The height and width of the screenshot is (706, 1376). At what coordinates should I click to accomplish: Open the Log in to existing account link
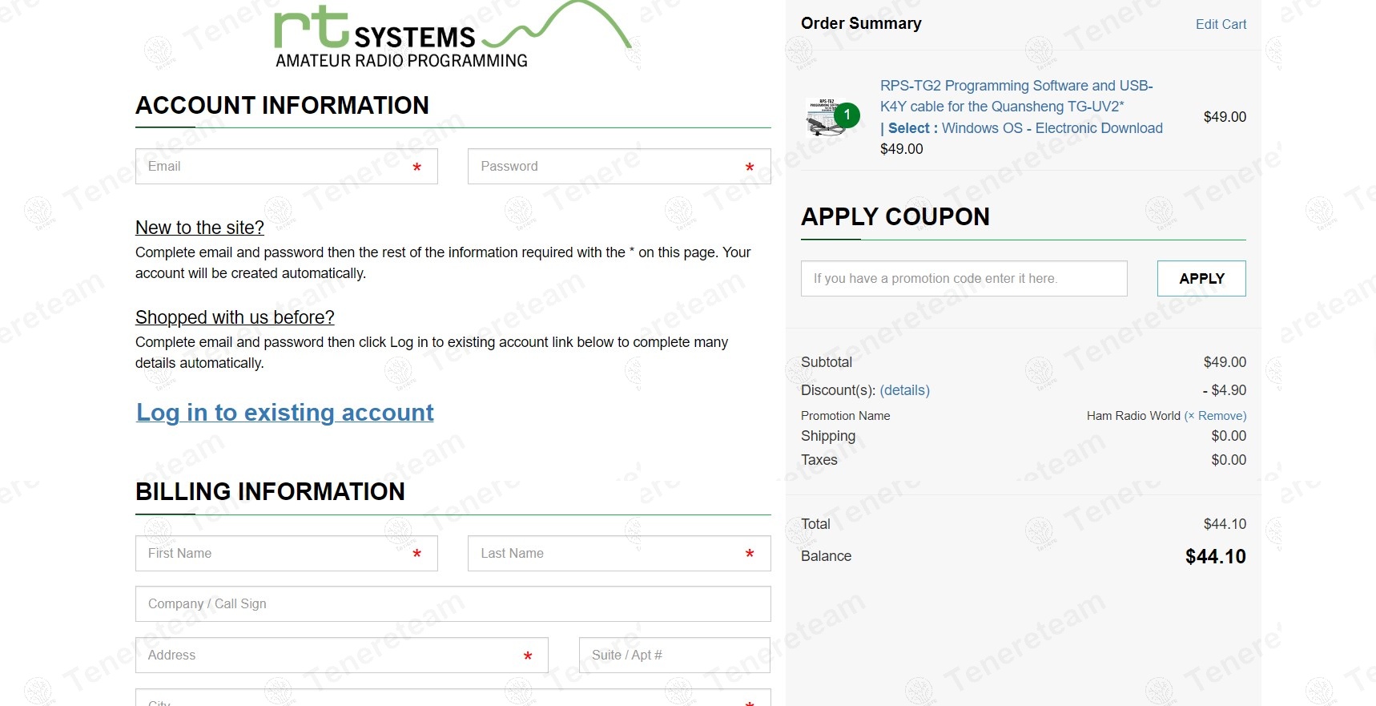click(x=284, y=413)
